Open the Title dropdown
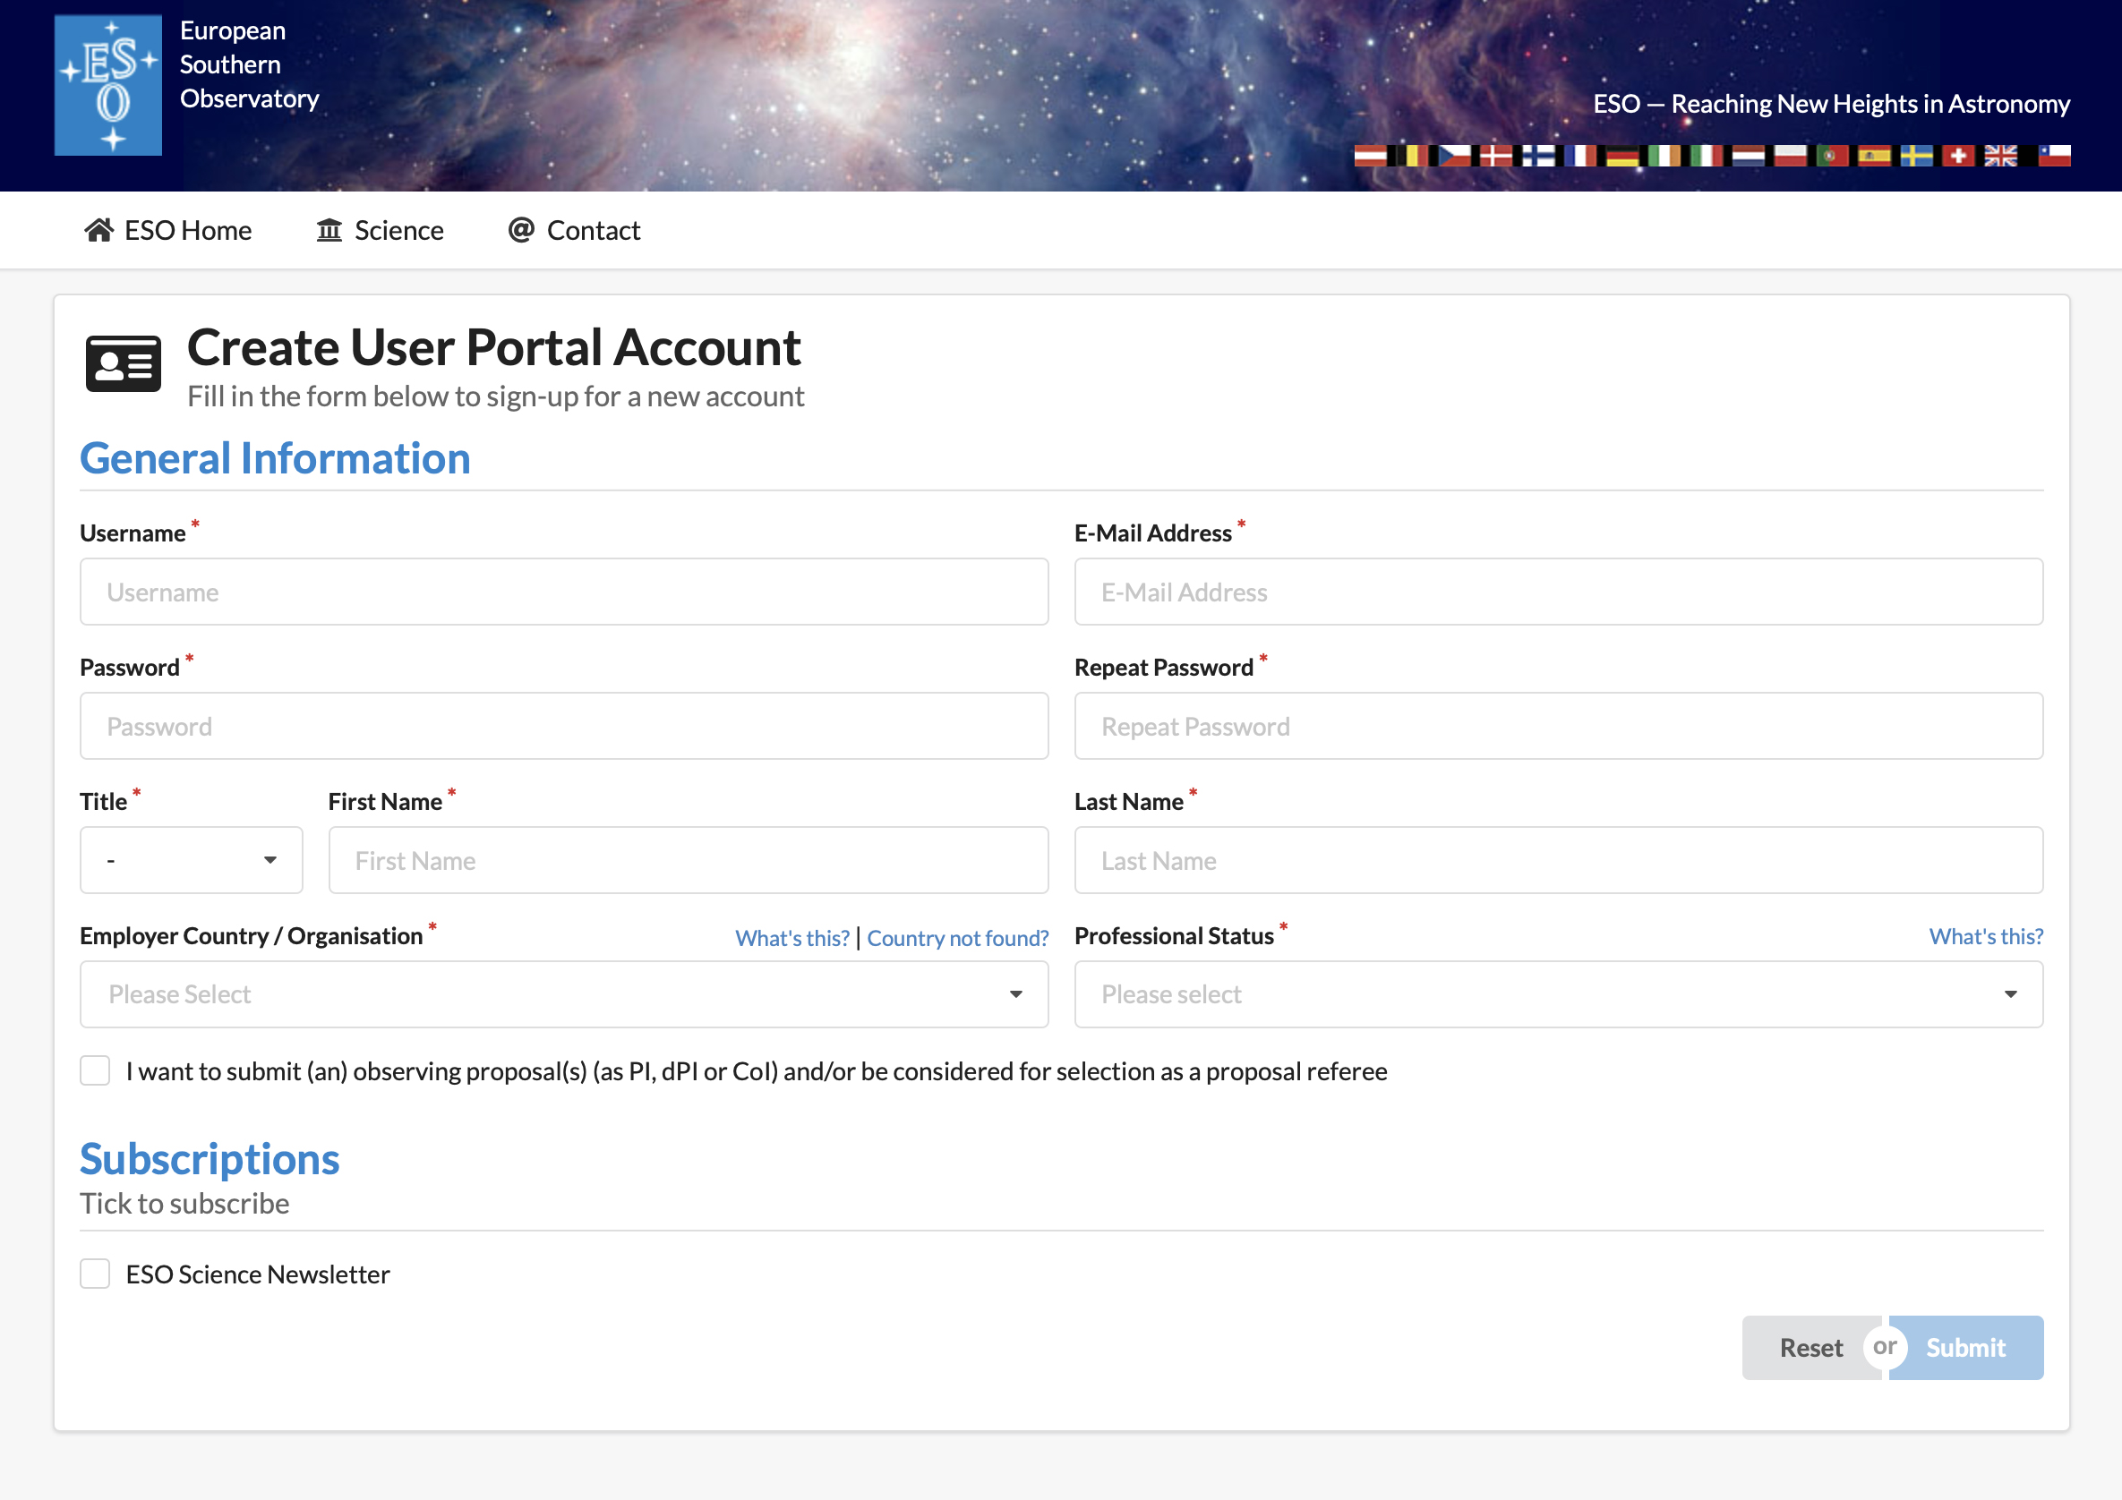 coord(192,860)
